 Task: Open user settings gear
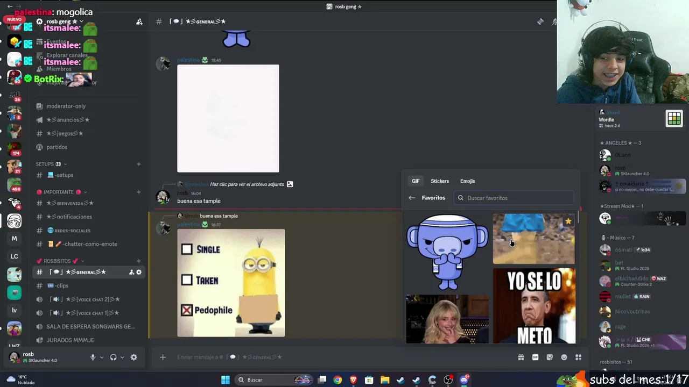point(133,357)
